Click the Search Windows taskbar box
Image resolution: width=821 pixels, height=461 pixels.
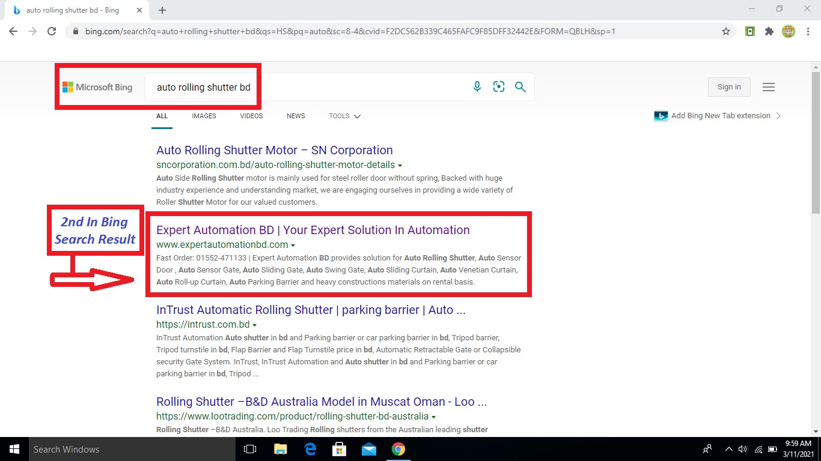(132, 449)
